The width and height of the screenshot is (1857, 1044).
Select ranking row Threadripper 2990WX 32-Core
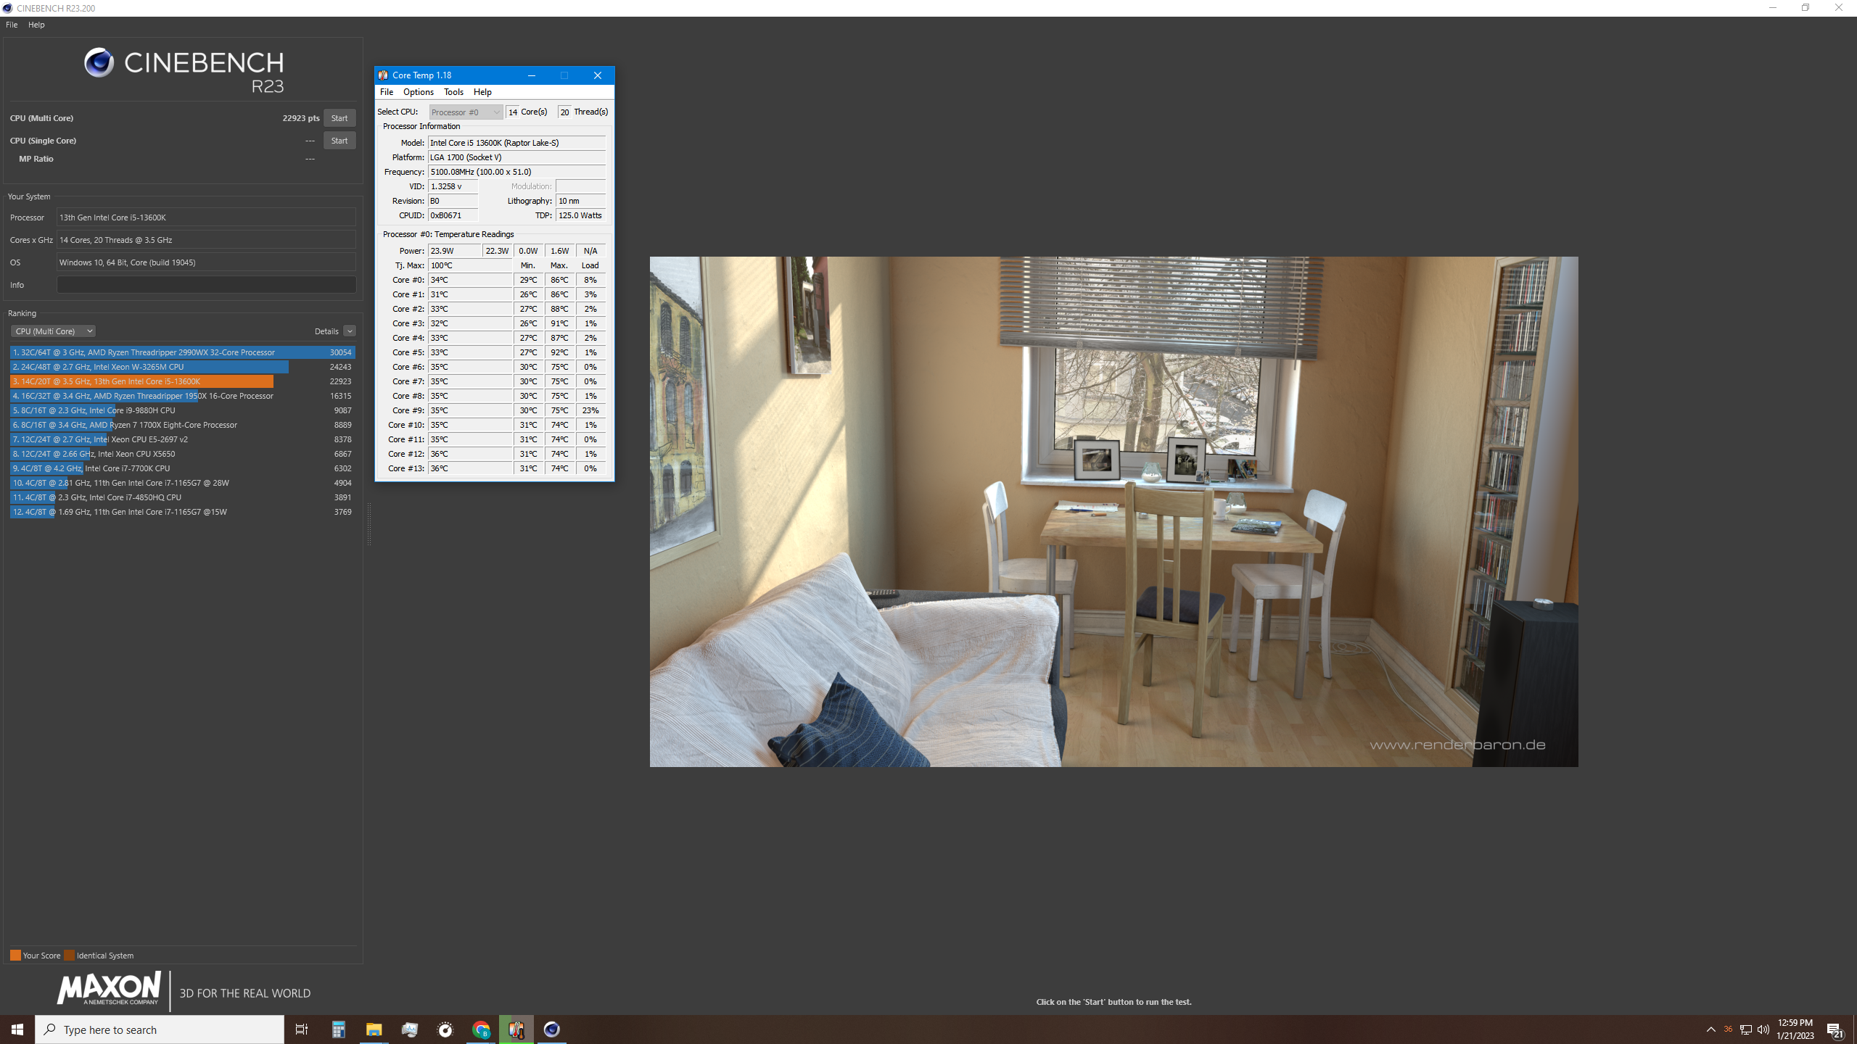tap(182, 352)
